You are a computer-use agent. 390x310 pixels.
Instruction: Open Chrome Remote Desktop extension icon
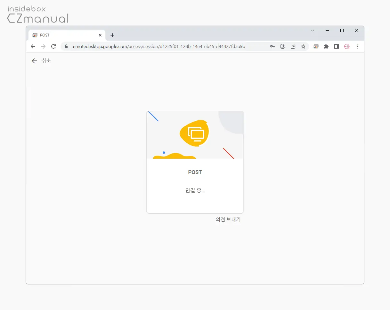point(316,46)
